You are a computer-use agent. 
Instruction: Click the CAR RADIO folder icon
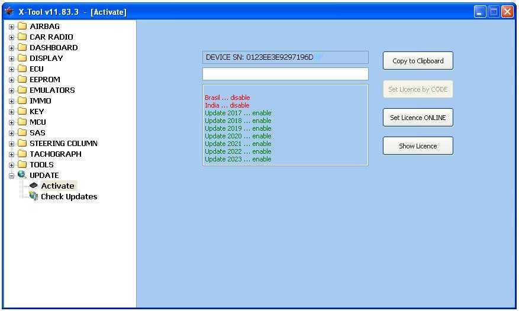(x=22, y=37)
